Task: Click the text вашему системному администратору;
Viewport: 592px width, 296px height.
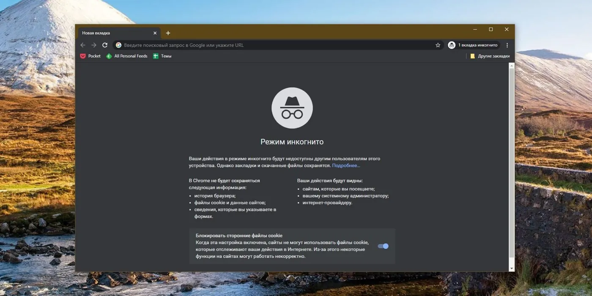Action: tap(345, 196)
